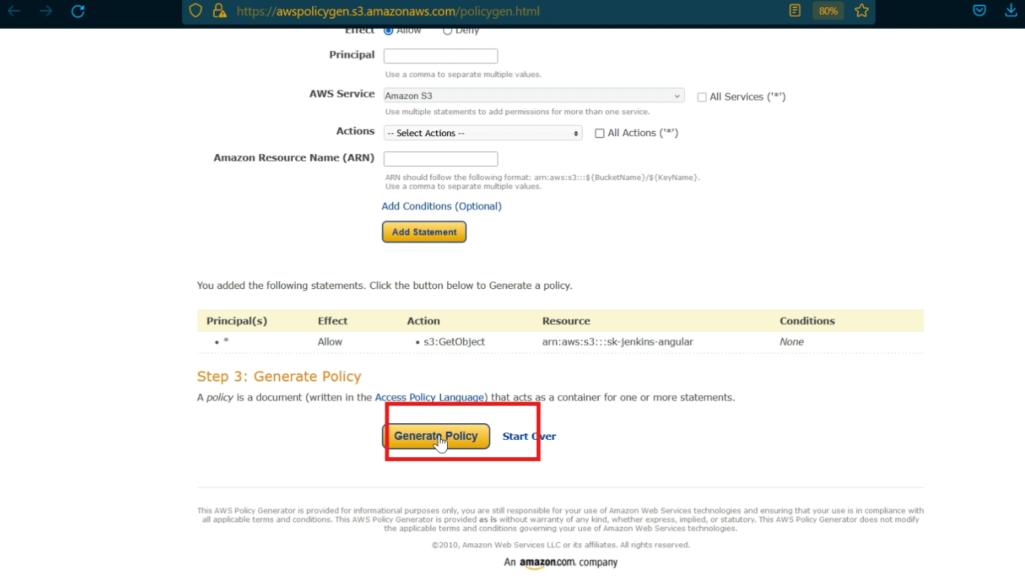Click the Start Over link

[x=529, y=436]
